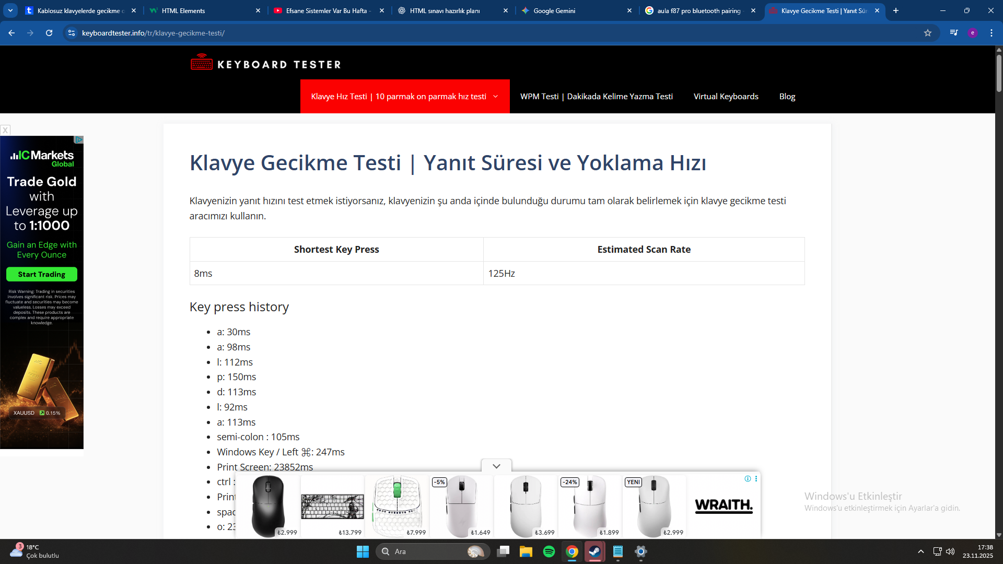
Task: Click the info icon on bottom ad
Action: click(748, 478)
